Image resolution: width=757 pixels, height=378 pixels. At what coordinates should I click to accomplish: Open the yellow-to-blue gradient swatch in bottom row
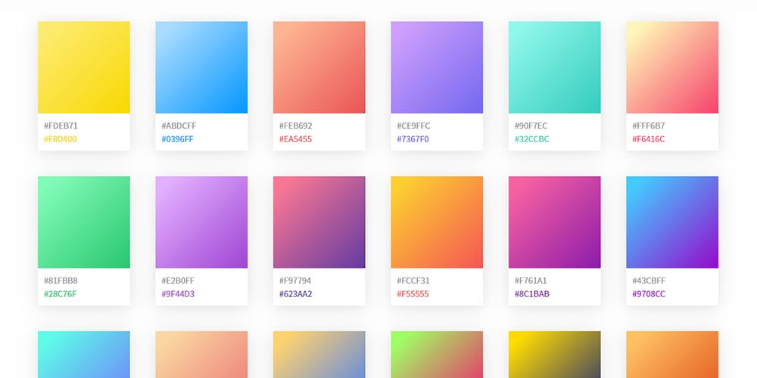click(x=319, y=355)
